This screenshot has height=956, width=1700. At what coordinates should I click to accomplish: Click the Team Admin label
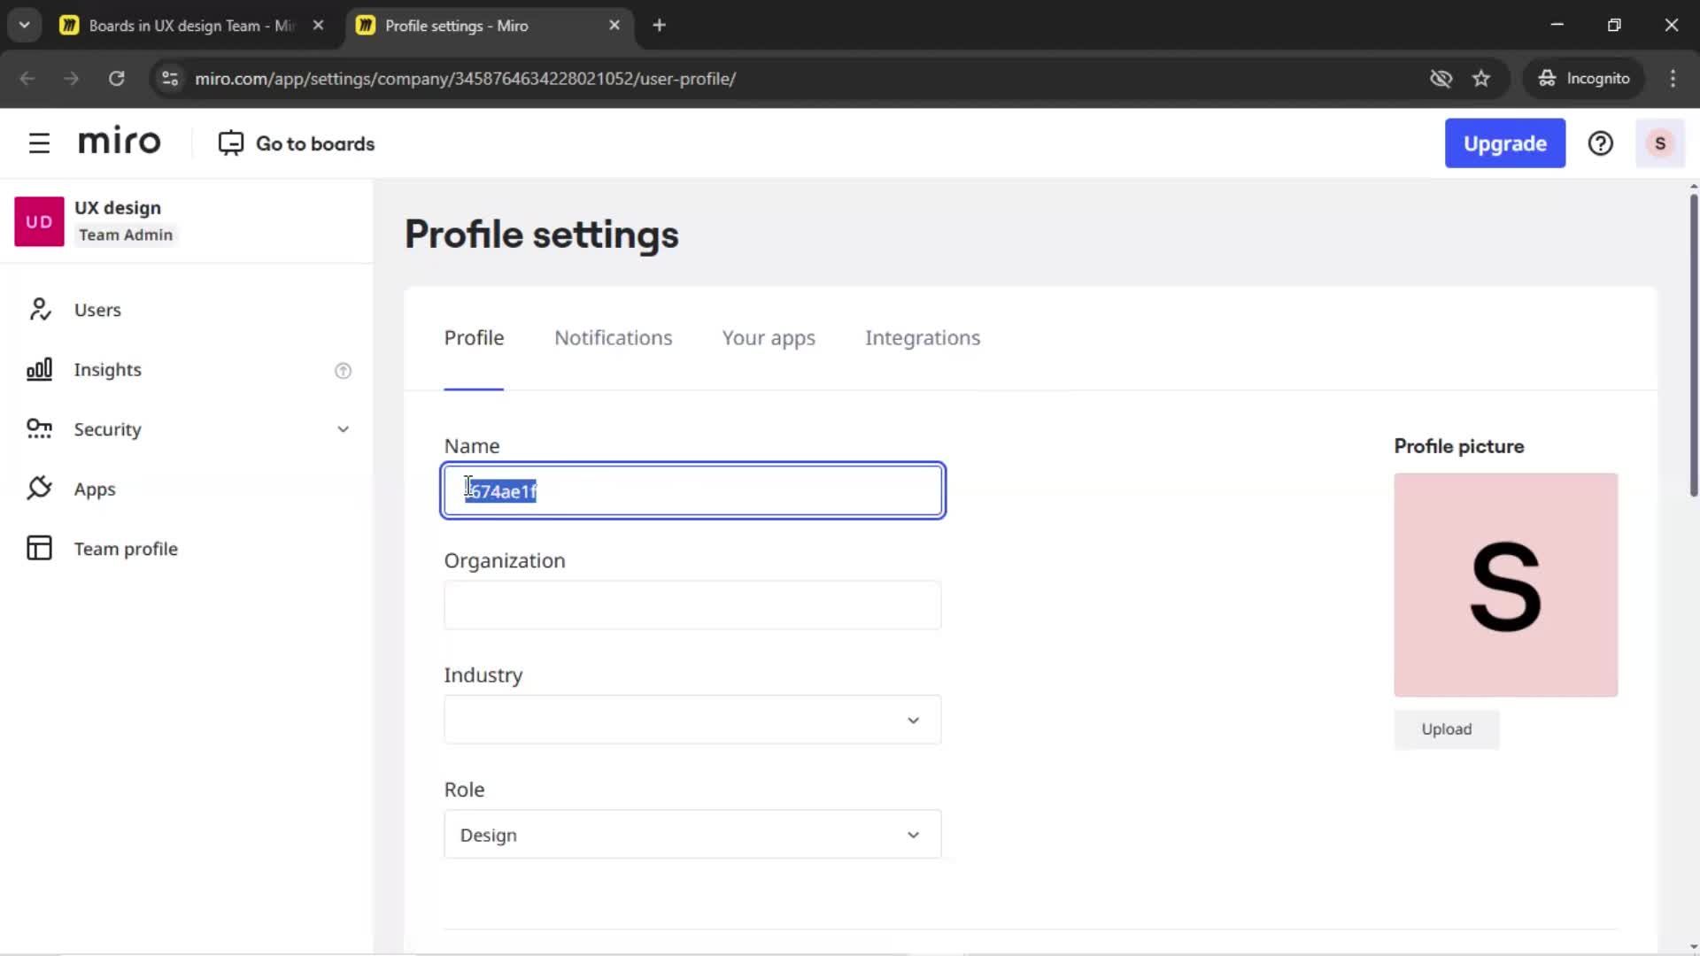[x=126, y=235]
